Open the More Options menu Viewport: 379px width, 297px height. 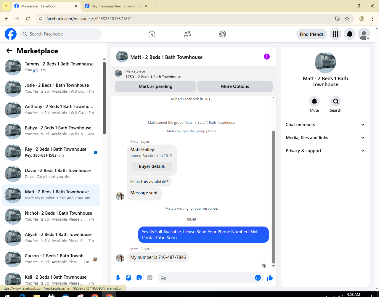point(235,86)
